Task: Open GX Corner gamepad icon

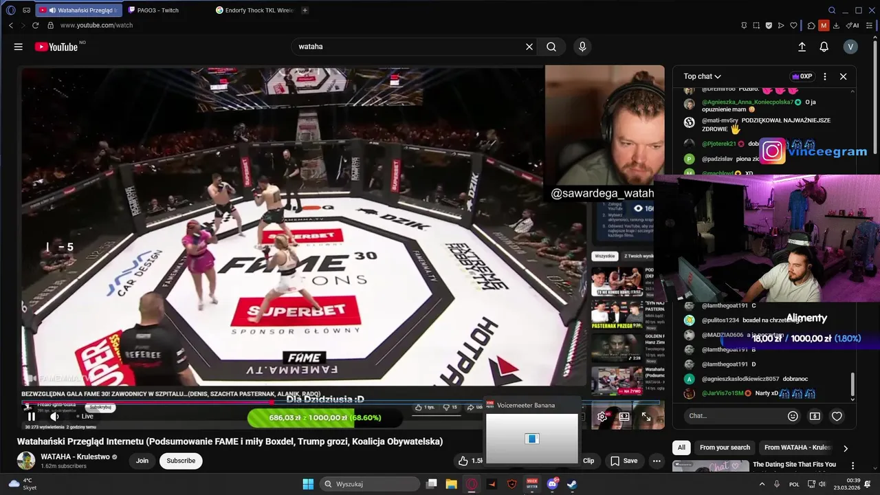Action: (x=26, y=10)
